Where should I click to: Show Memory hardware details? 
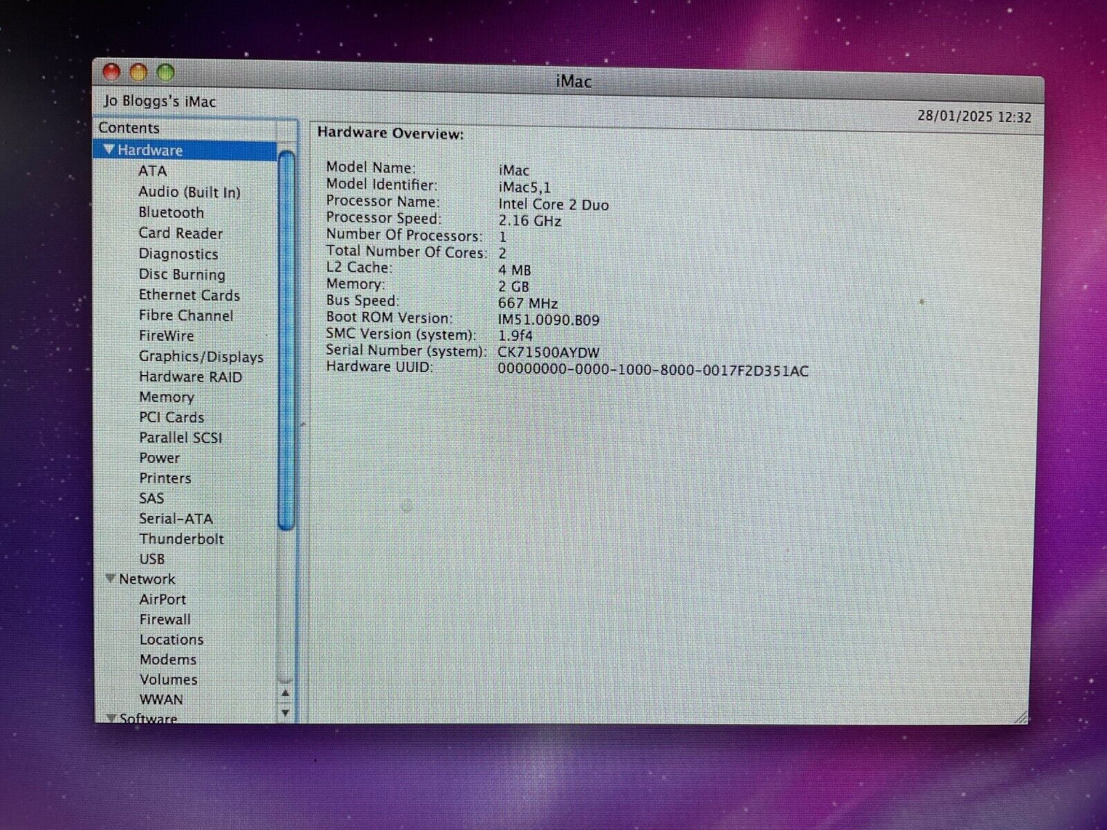[x=166, y=397]
